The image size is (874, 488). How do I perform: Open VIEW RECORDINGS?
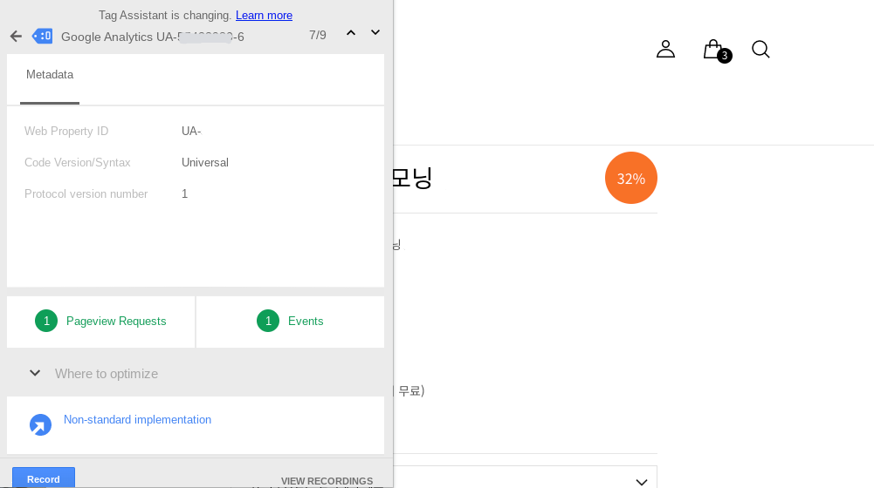[327, 481]
